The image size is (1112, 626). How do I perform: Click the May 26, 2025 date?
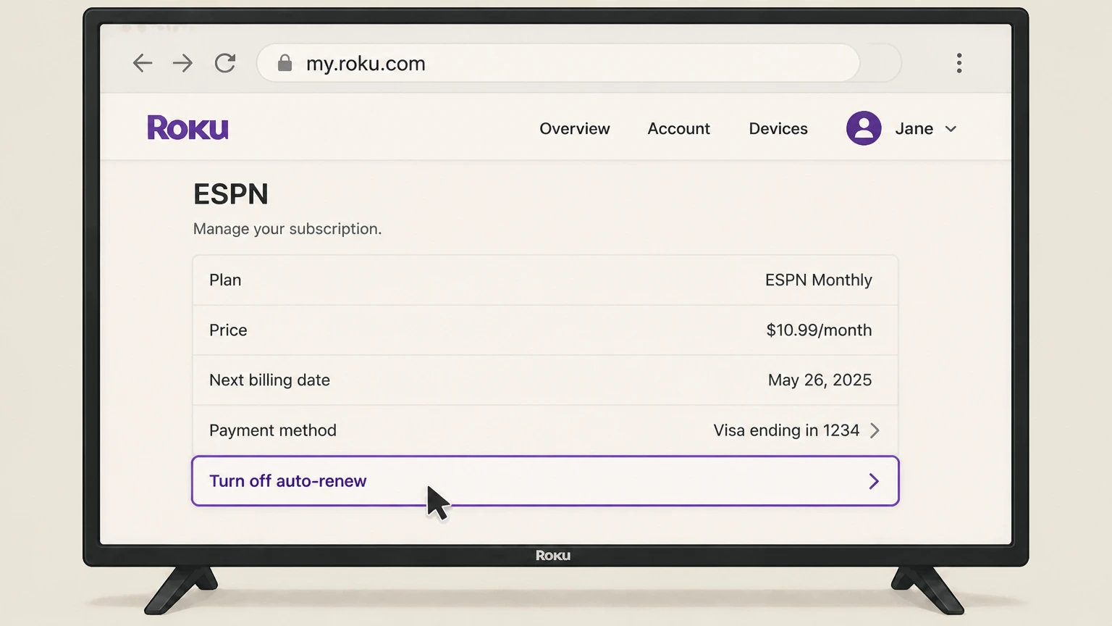point(820,380)
